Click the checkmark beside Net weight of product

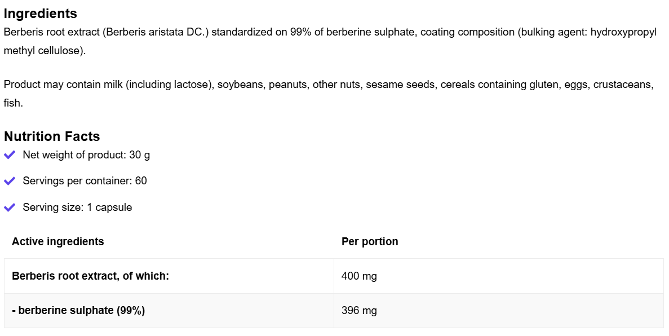point(10,154)
